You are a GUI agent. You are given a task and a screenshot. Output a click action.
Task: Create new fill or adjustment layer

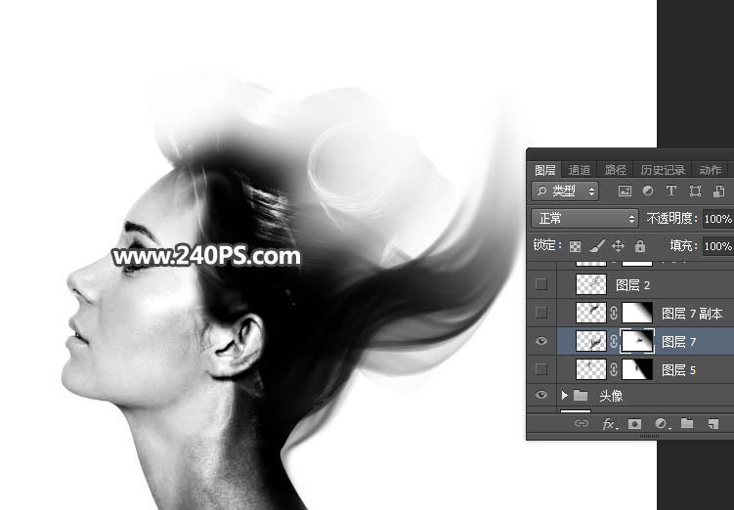pyautogui.click(x=661, y=424)
